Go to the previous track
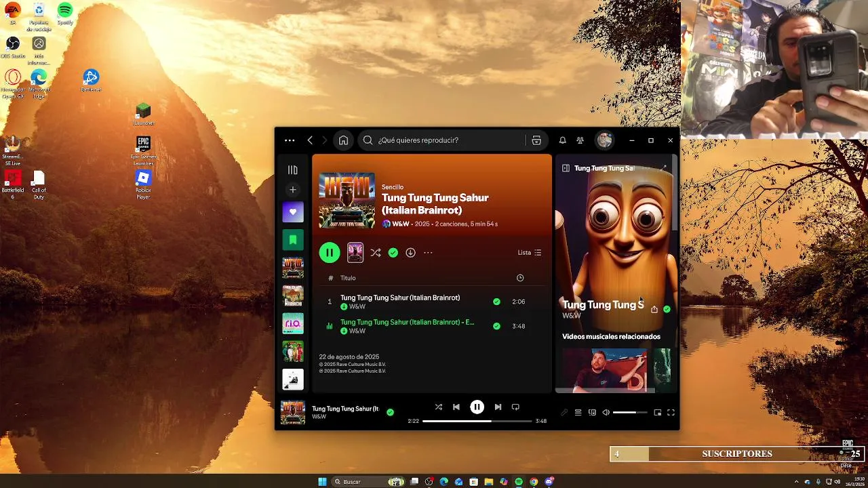The width and height of the screenshot is (868, 488). pos(456,407)
